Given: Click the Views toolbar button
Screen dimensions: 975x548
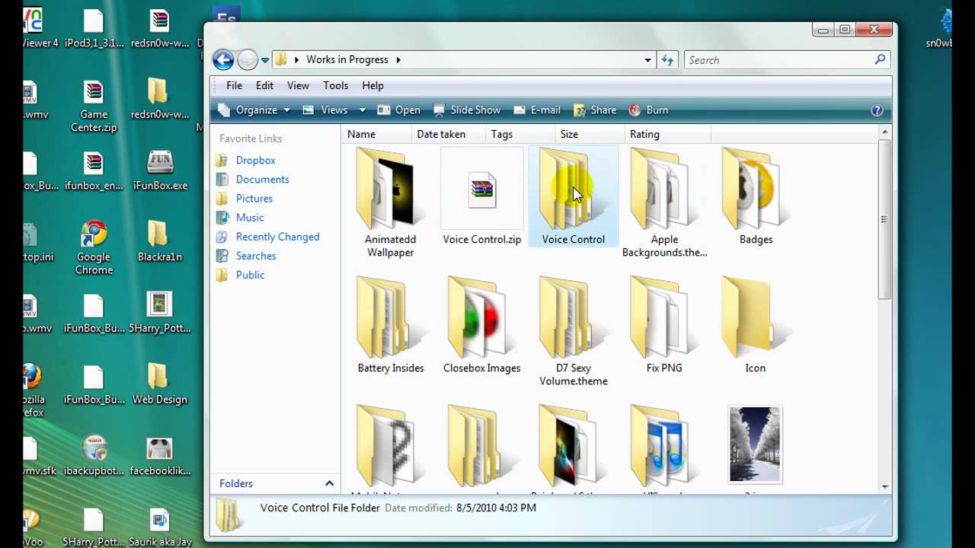Looking at the screenshot, I should point(325,110).
